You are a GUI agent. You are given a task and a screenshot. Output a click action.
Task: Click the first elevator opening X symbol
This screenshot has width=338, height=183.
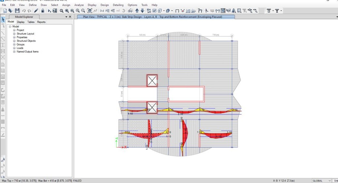point(152,81)
